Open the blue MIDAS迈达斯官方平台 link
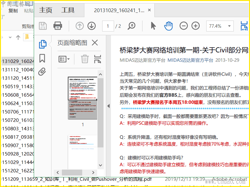Screen dimensions: 250x187 [x=190, y=60]
